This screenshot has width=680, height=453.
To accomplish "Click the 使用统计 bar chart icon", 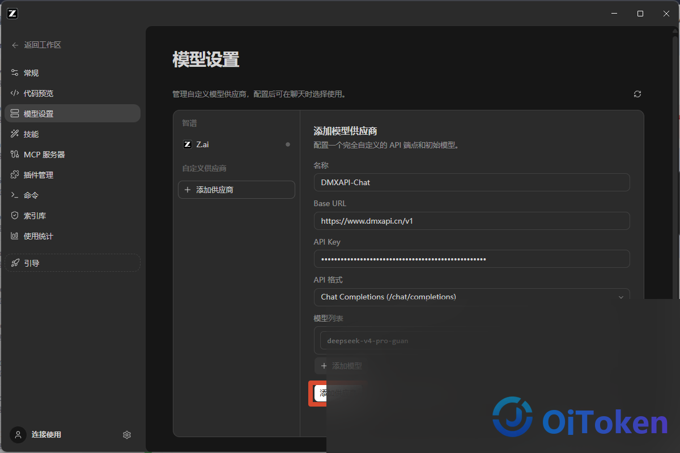I will tap(15, 236).
